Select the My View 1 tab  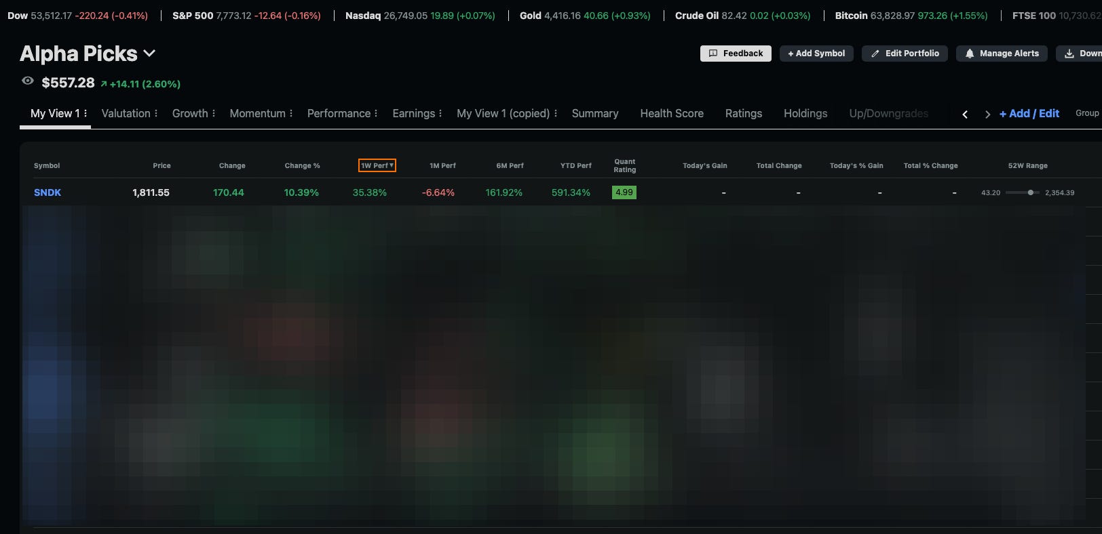[x=55, y=113]
